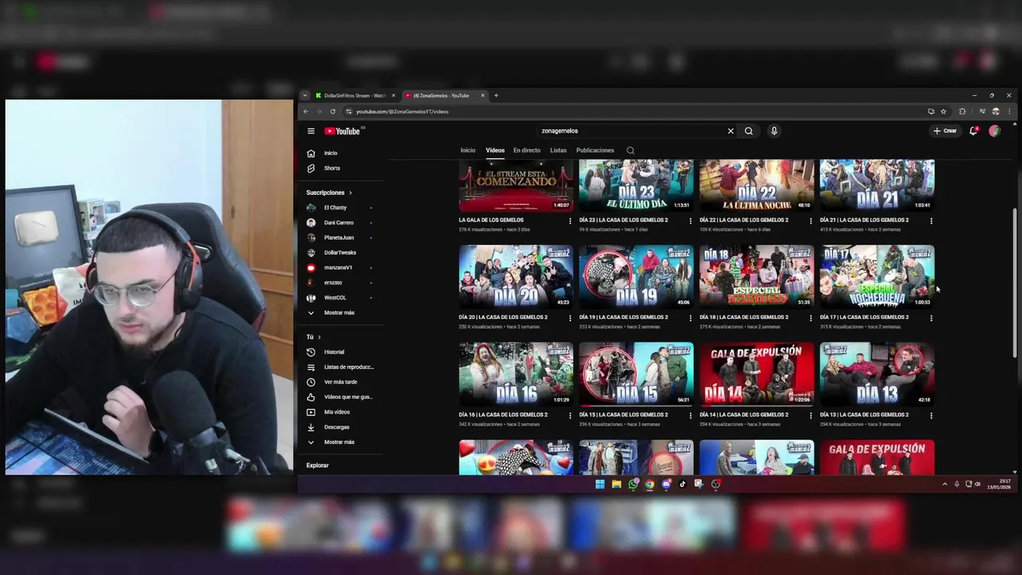Image resolution: width=1022 pixels, height=575 pixels.
Task: Click the page vertical scrollbar
Action: [x=1016, y=282]
